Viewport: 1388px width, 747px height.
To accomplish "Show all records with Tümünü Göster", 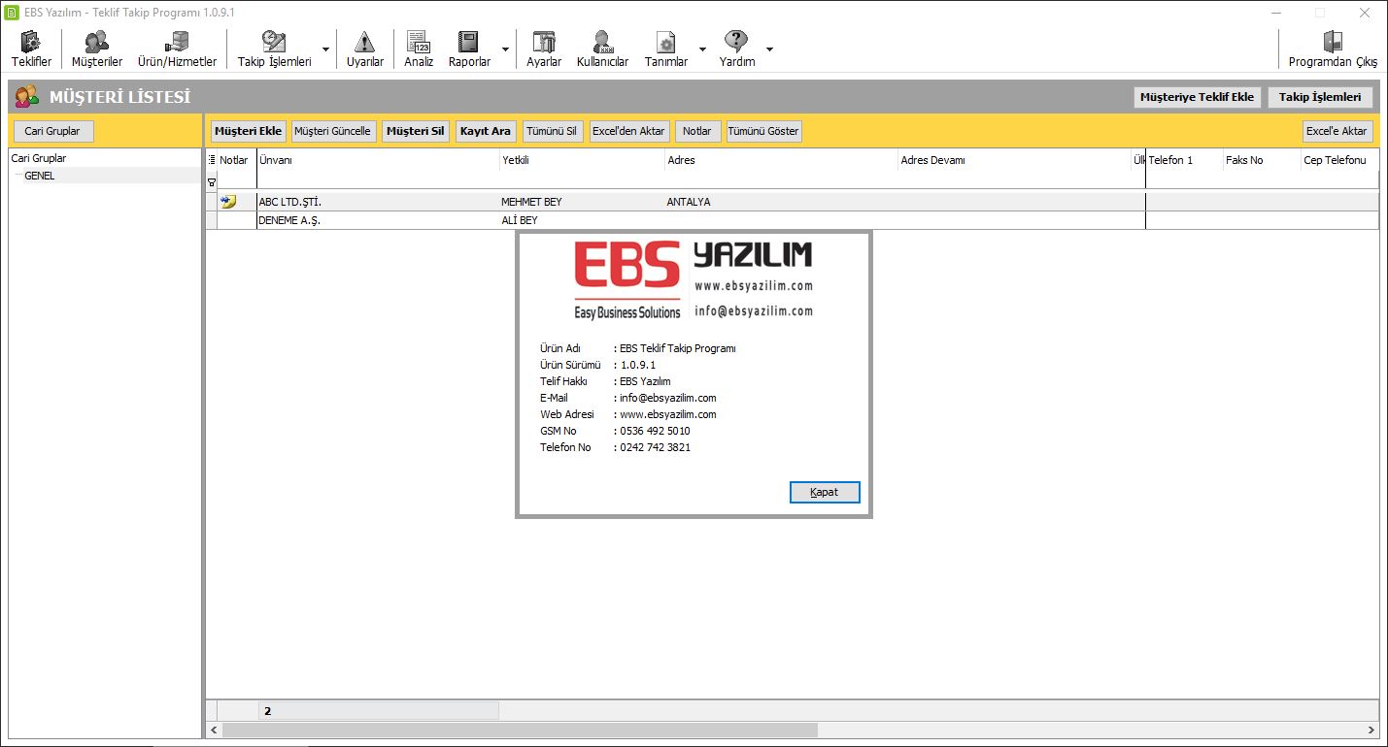I will [x=763, y=131].
